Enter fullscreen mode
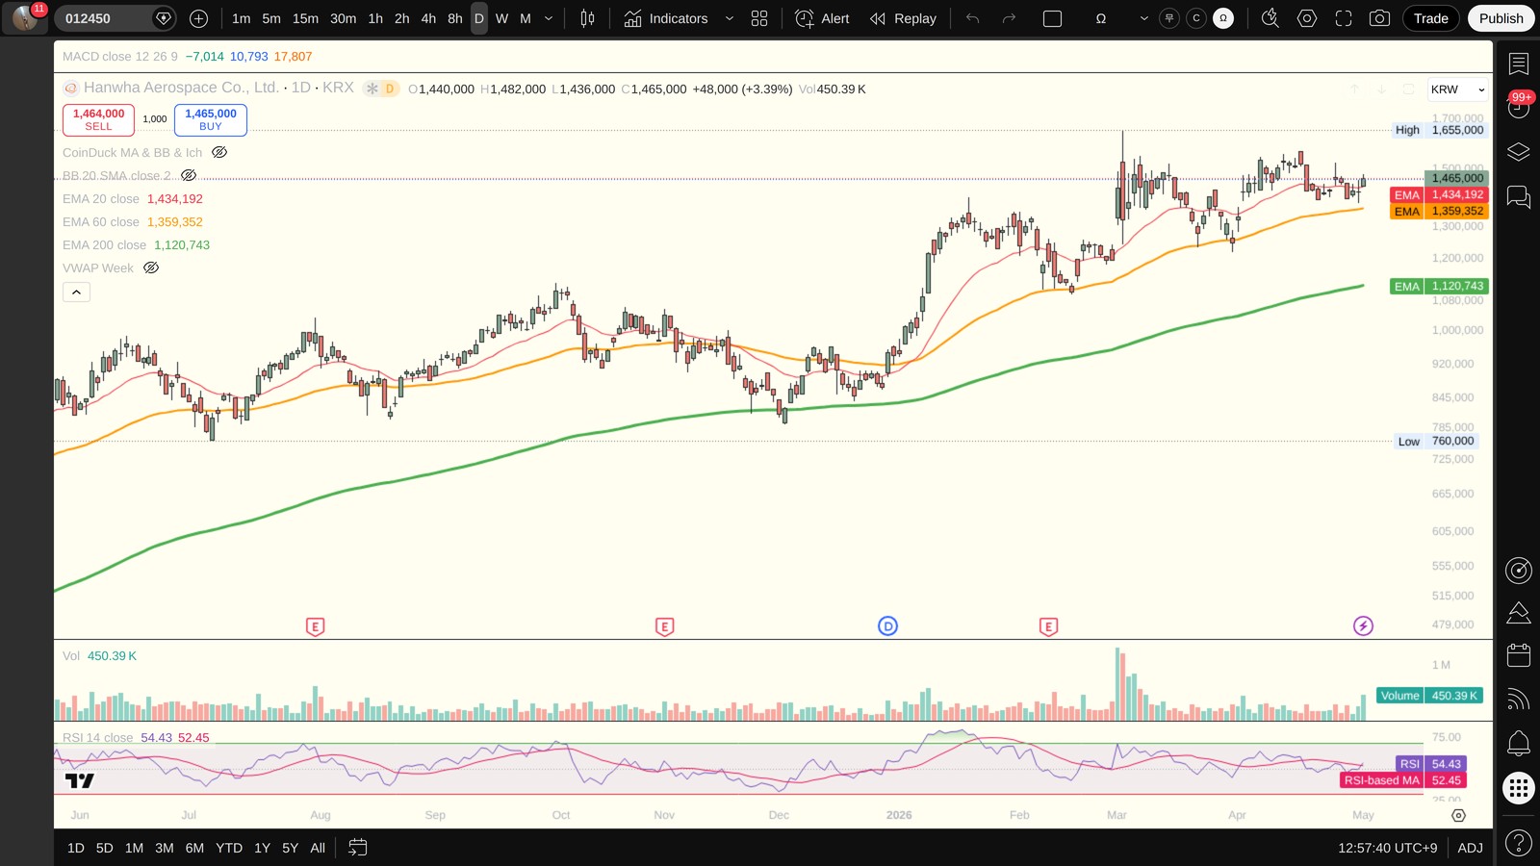The width and height of the screenshot is (1540, 866). [1344, 18]
